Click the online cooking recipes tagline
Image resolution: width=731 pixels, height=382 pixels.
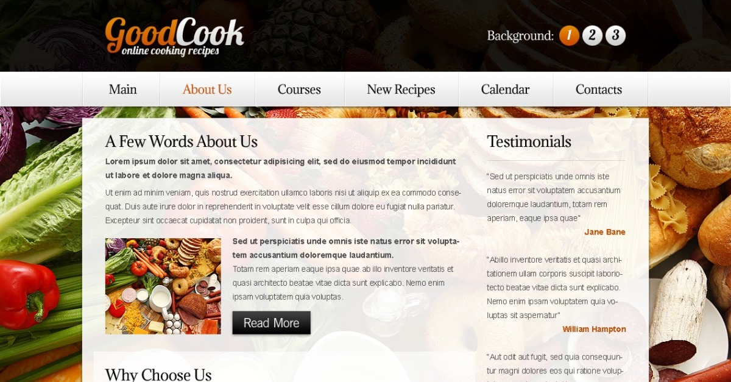click(x=170, y=51)
